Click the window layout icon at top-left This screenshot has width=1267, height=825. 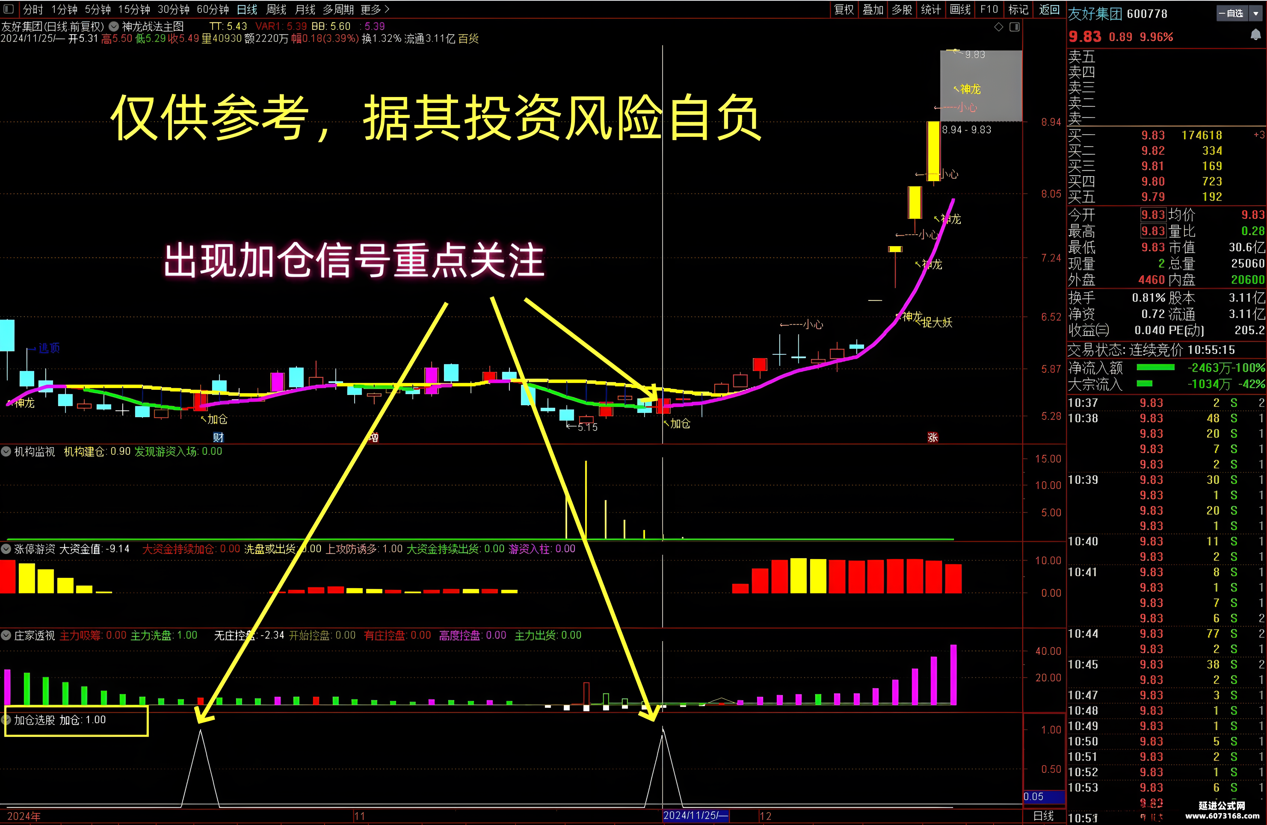click(9, 9)
